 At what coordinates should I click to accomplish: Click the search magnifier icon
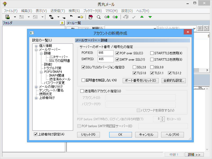[x=99, y=16]
